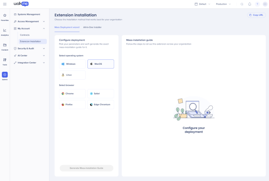Viewport: 269px width, 181px height.
Task: Open Security & Audit section
Action: click(x=26, y=48)
